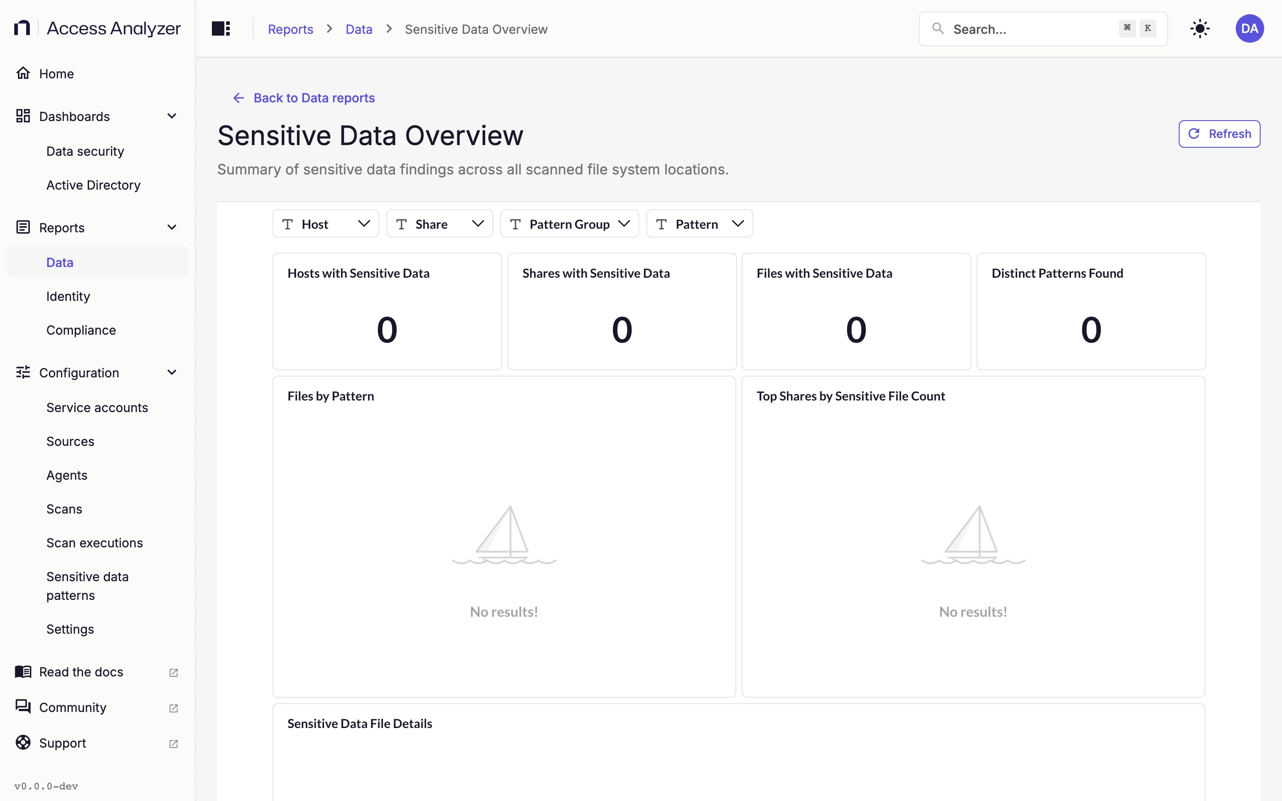Click the Refresh button label

1229,133
